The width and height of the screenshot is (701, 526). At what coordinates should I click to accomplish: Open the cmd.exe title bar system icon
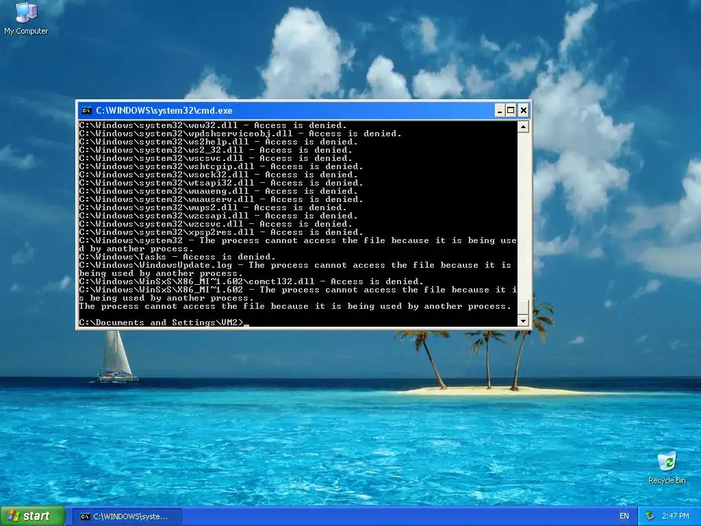(86, 110)
